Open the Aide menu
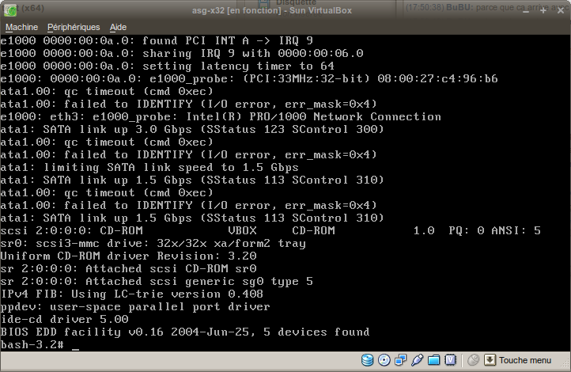This screenshot has height=372, width=571. pyautogui.click(x=118, y=27)
